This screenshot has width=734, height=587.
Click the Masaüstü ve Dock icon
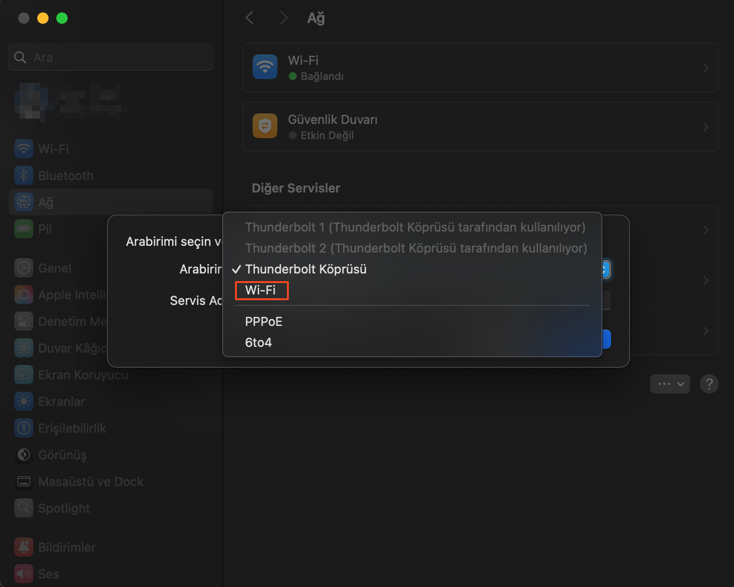tap(24, 481)
